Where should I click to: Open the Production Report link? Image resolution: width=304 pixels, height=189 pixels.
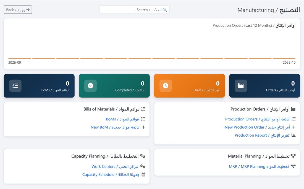[x=262, y=135]
